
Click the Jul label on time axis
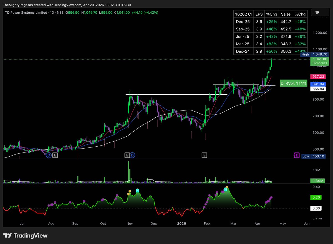22,223
